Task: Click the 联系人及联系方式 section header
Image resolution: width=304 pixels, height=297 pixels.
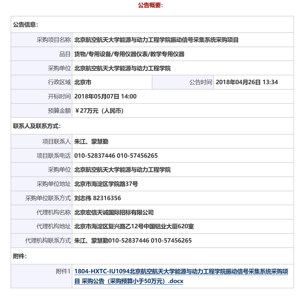Action: point(37,126)
